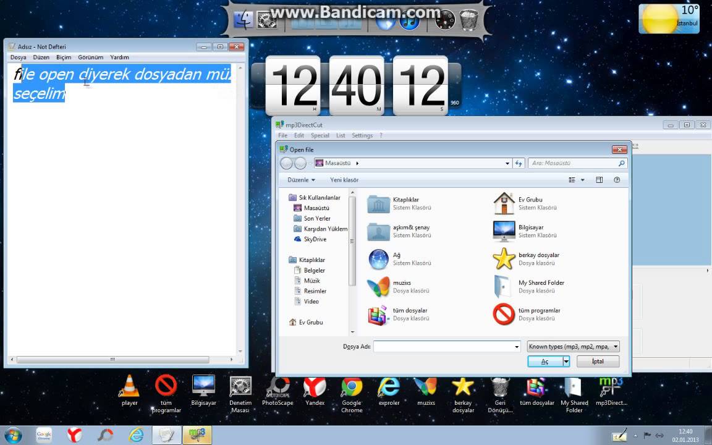Open Denetim Masası desktop shortcut
The image size is (712, 445).
240,394
